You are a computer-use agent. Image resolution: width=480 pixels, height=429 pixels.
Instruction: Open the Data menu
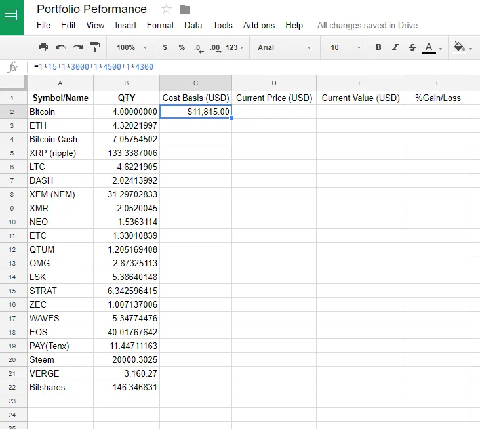point(193,25)
